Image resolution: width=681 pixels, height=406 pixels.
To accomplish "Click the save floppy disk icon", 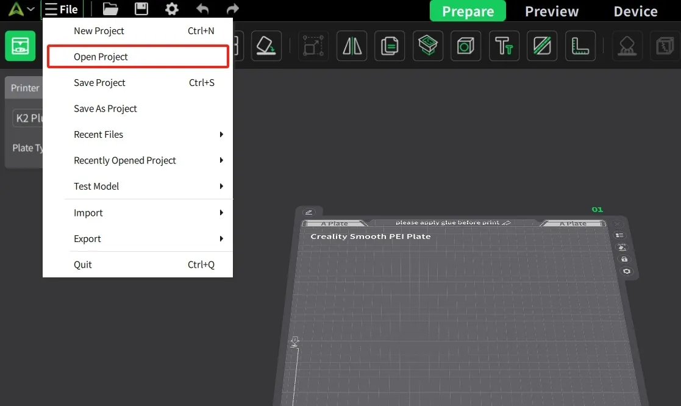I will (x=141, y=9).
